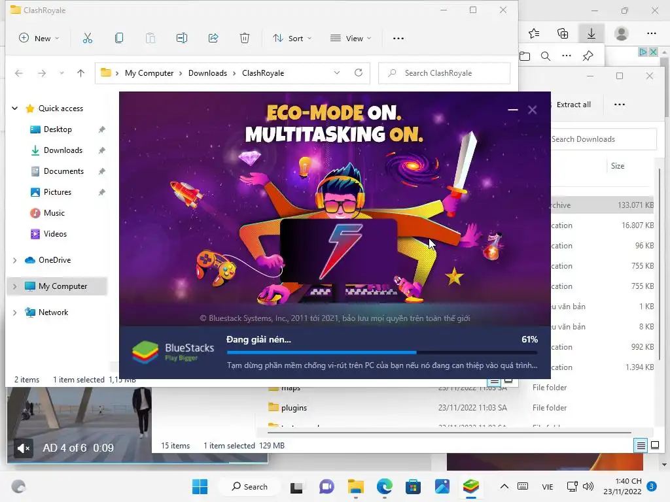
Task: Focus the Search ClashRoyale input field
Action: (444, 73)
